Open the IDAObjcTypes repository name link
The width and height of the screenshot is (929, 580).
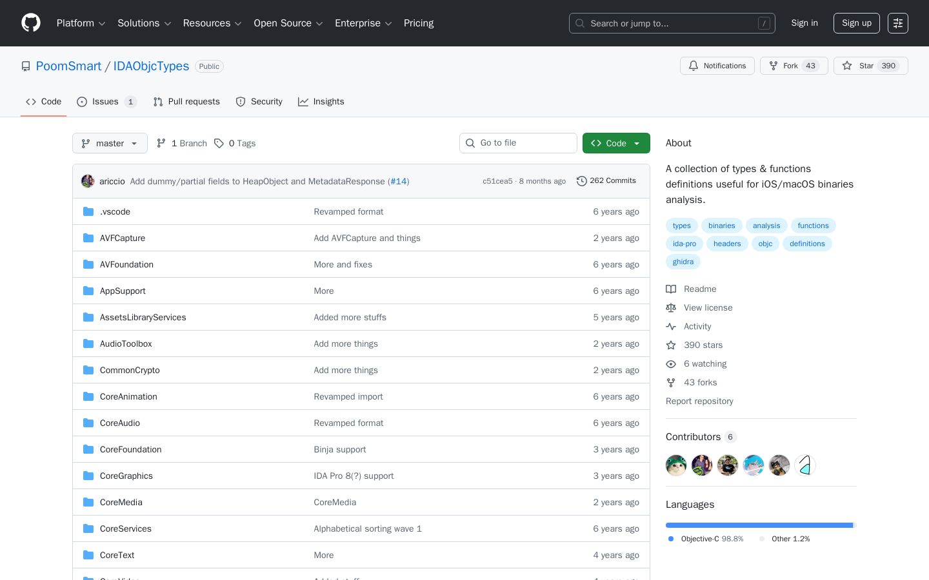click(x=151, y=66)
